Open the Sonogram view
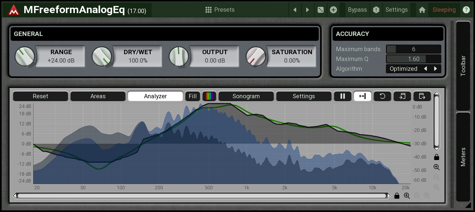Image resolution: width=475 pixels, height=212 pixels. pos(246,96)
